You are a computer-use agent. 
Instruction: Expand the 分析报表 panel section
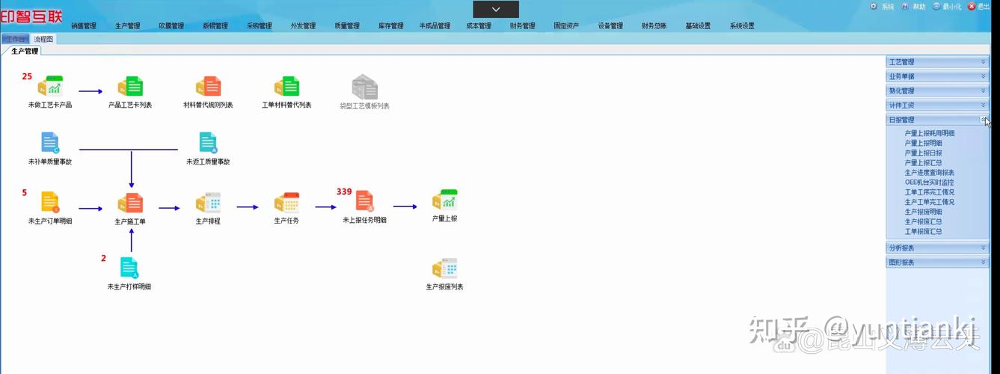936,248
